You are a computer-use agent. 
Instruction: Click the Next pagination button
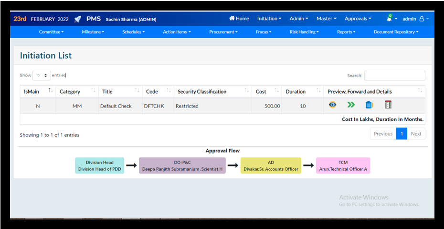pos(416,134)
